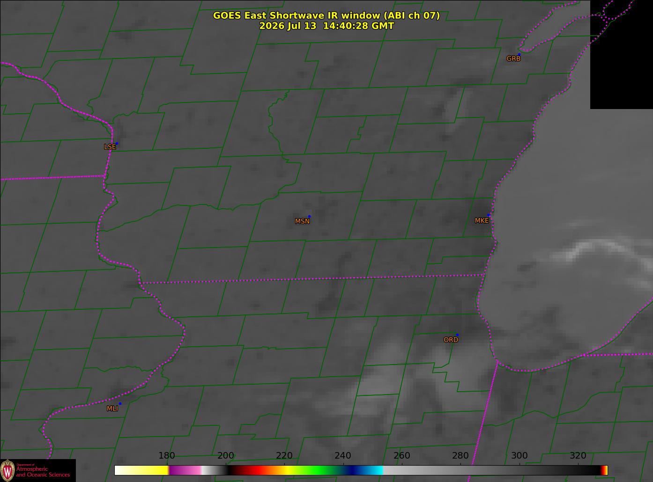
Task: Click the GRB station marker label
Action: coord(513,58)
